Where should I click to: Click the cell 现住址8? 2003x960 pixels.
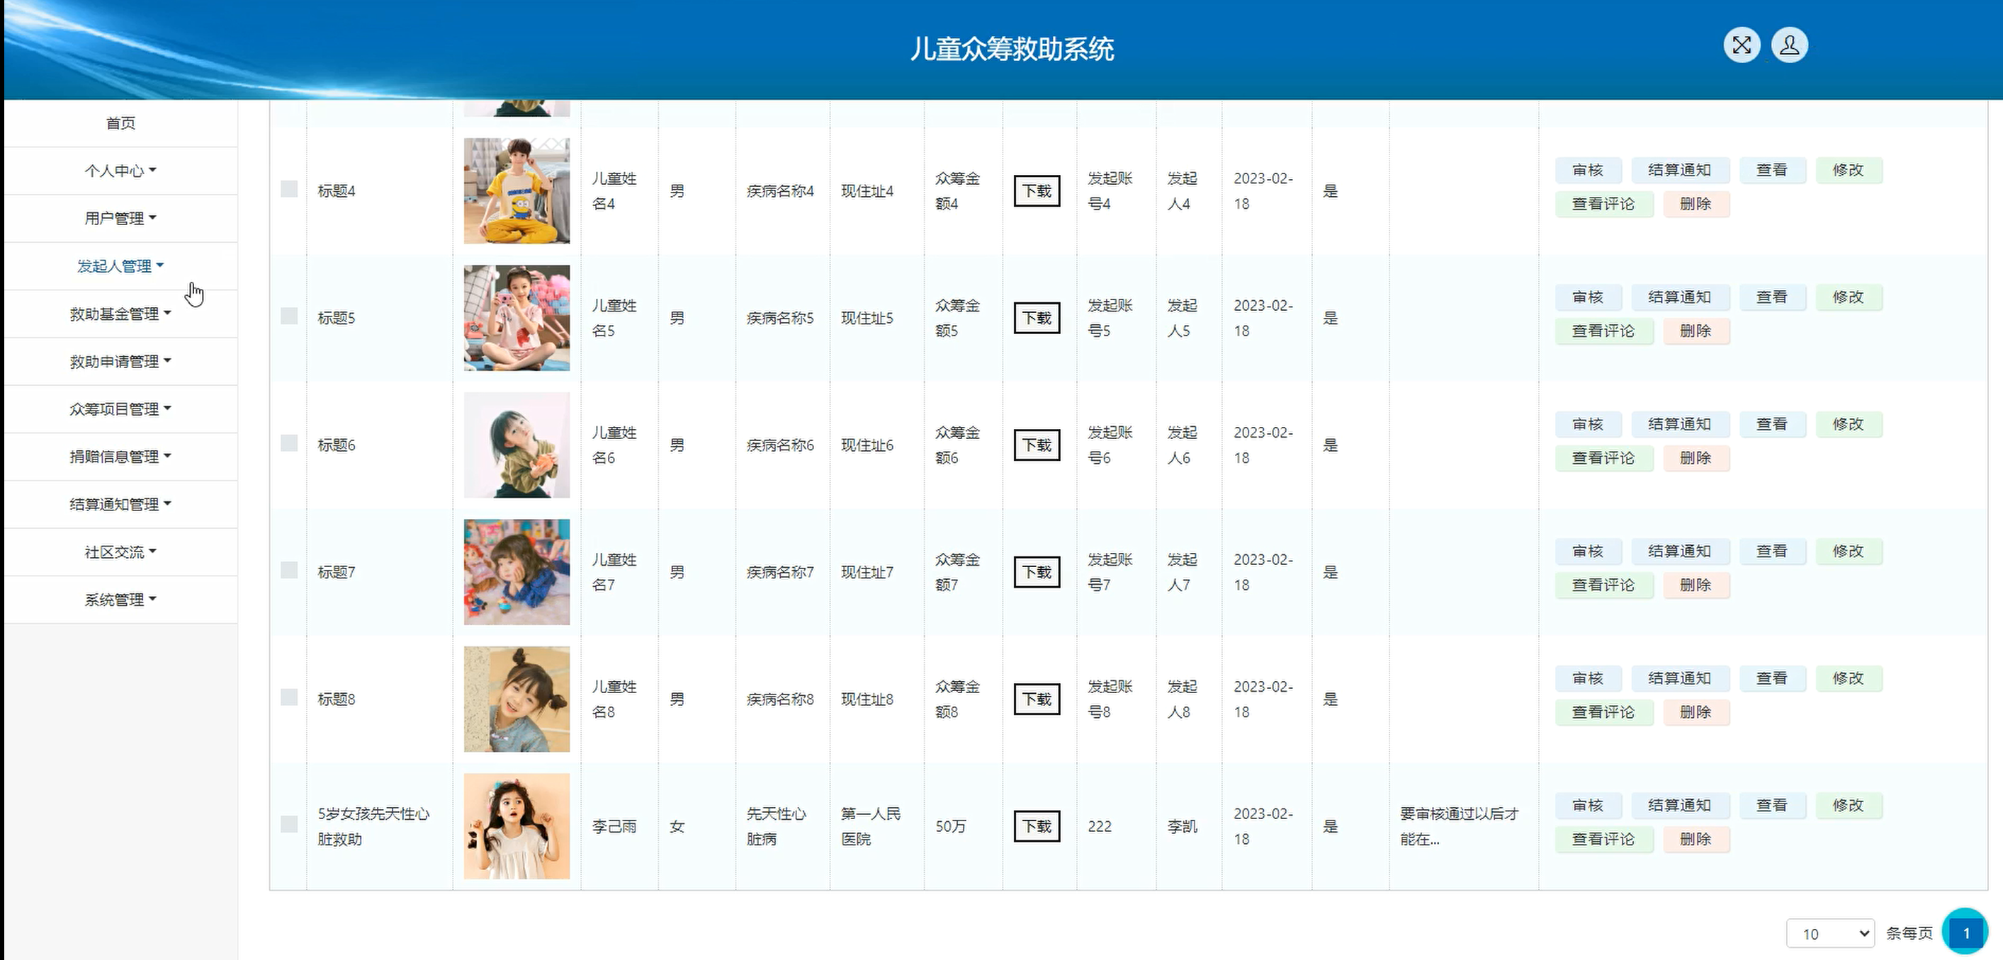coord(867,699)
